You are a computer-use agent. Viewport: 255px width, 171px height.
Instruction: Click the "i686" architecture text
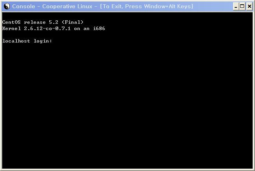click(x=99, y=28)
